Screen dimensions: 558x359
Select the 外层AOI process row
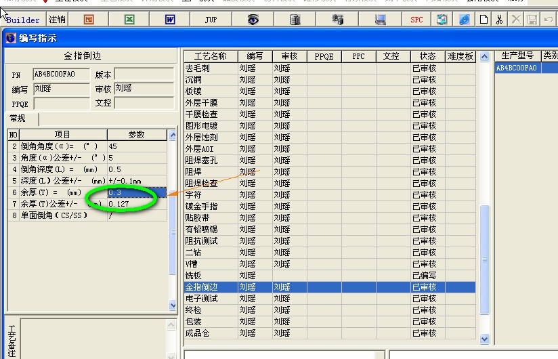click(330, 149)
